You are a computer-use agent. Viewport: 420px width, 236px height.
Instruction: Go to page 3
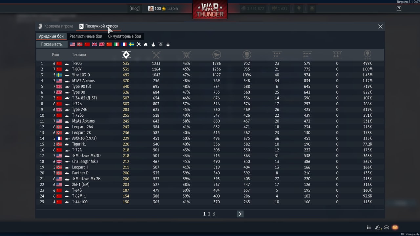[x=214, y=214]
